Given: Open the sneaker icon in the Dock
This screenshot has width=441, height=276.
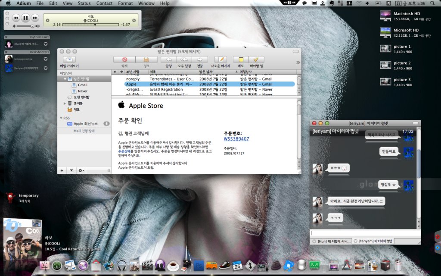Looking at the screenshot, I should 224,265.
